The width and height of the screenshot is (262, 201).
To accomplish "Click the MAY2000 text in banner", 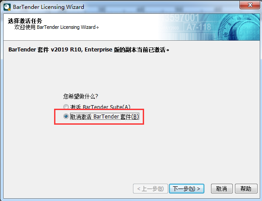I will click(170, 28).
